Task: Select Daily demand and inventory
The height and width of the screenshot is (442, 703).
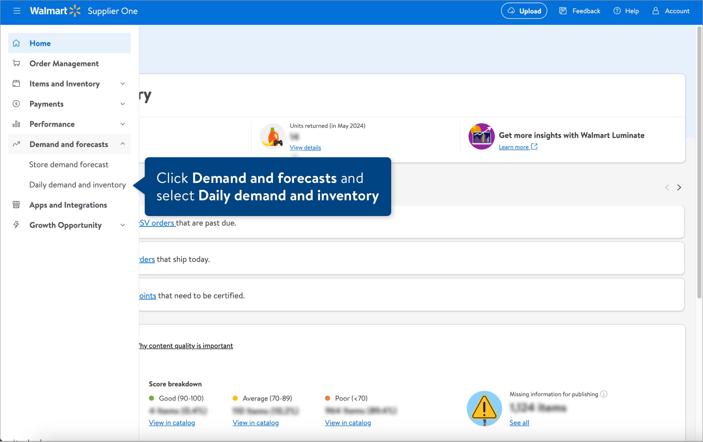Action: click(x=77, y=185)
